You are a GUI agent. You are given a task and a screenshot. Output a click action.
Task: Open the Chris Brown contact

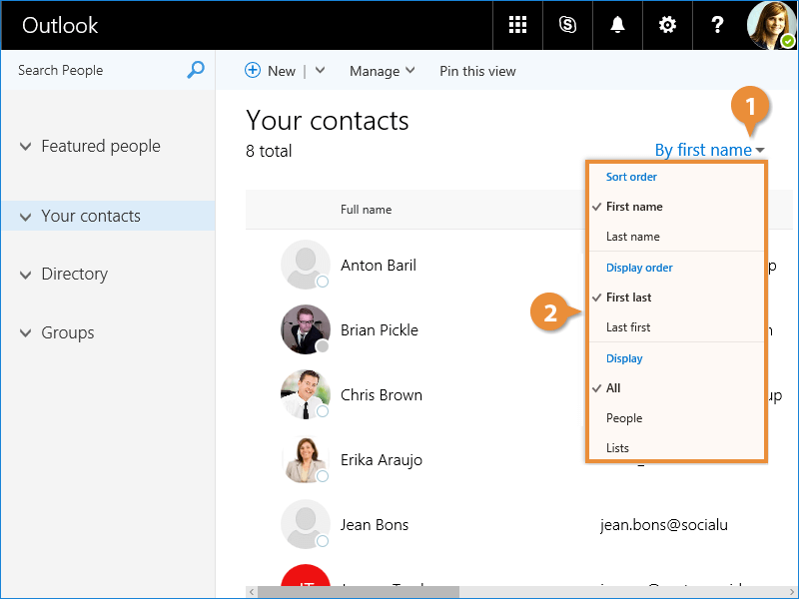click(381, 395)
